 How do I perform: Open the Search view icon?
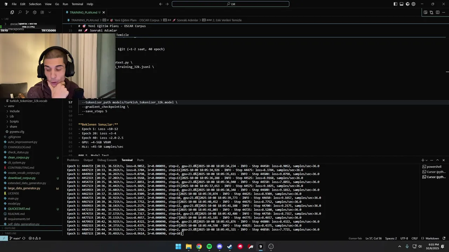20,12
